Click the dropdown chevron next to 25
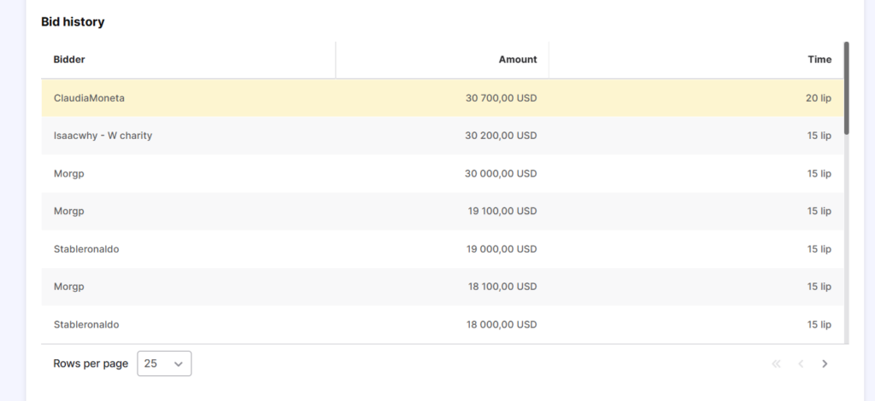This screenshot has height=401, width=875. [x=179, y=363]
